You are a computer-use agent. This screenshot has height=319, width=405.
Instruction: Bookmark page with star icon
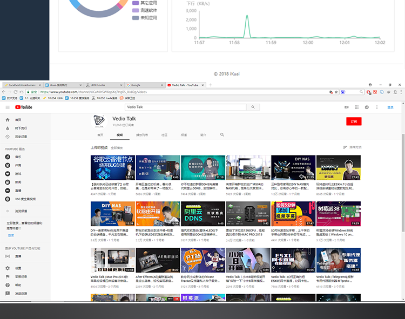pos(336,92)
